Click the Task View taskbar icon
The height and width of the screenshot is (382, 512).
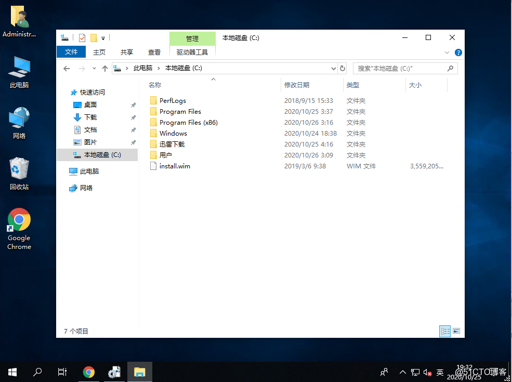click(x=62, y=372)
